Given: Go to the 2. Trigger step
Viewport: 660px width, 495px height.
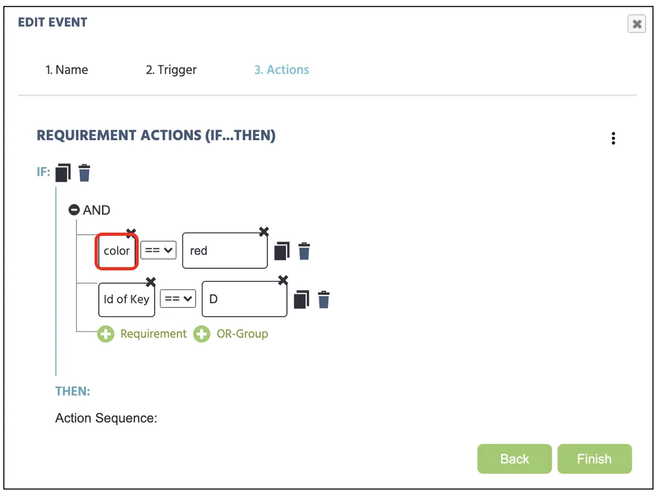Looking at the screenshot, I should [x=171, y=70].
